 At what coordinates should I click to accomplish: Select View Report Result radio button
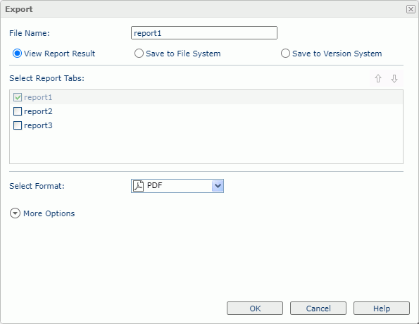[x=17, y=54]
